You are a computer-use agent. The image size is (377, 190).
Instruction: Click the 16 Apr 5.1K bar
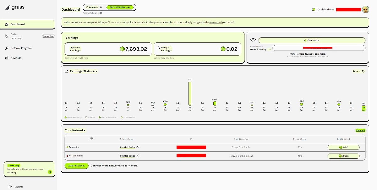click(x=190, y=93)
